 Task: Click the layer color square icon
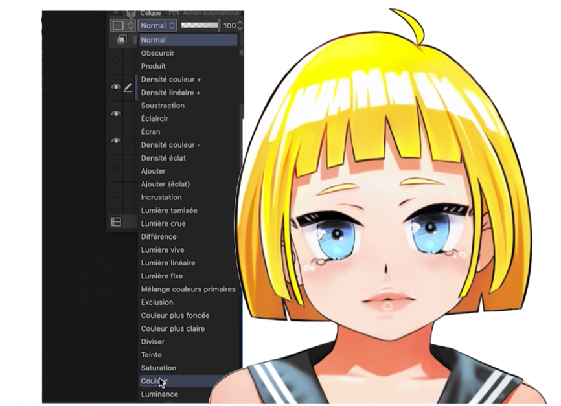click(117, 26)
